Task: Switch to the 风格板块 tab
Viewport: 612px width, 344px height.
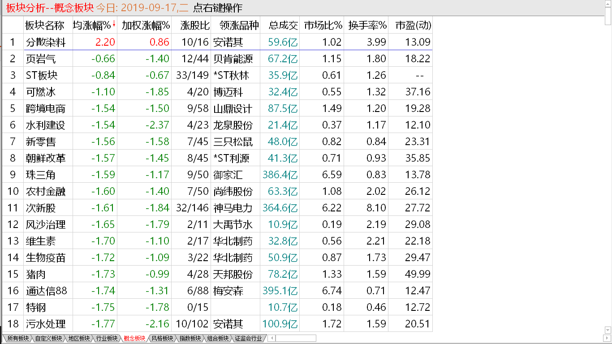Action: pos(162,338)
